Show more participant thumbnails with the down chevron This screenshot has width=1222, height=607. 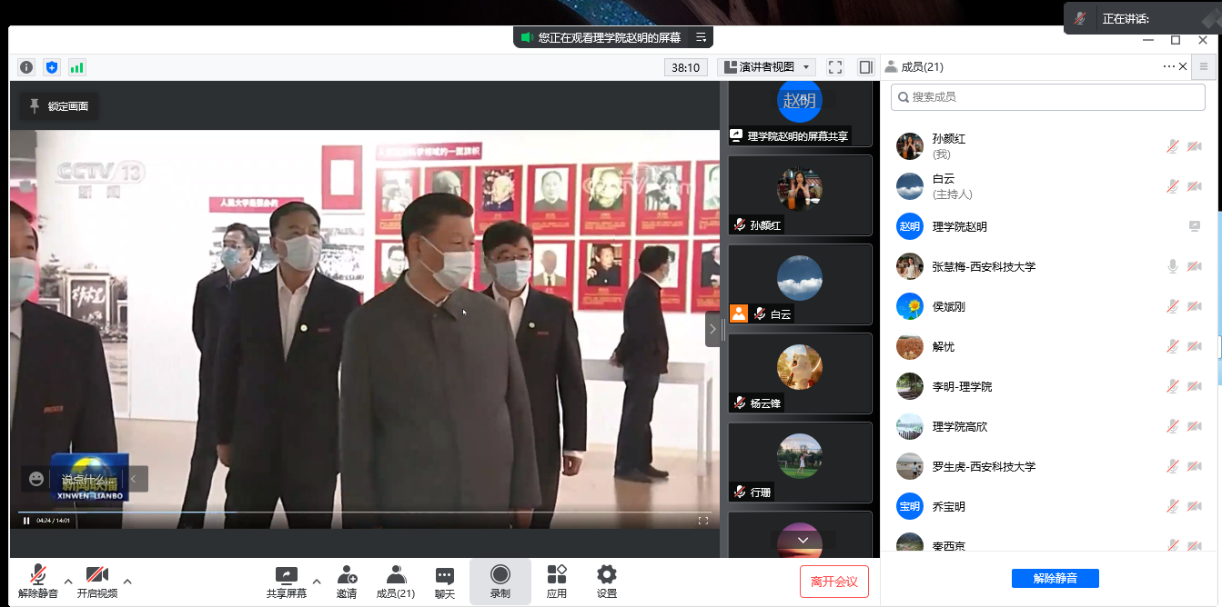(803, 540)
